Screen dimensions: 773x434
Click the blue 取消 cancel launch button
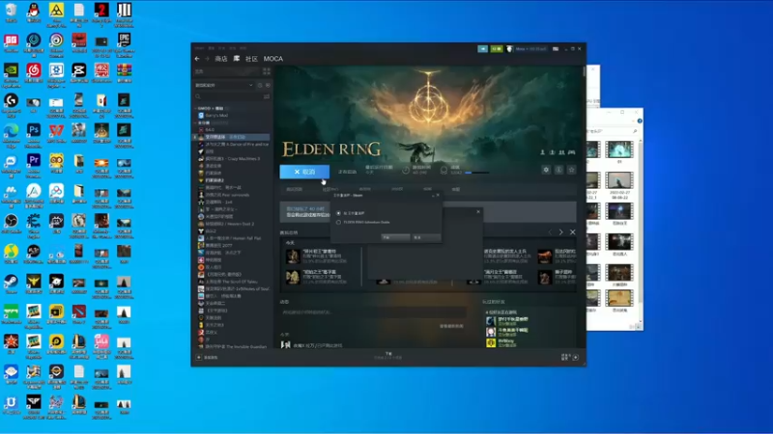pyautogui.click(x=304, y=172)
